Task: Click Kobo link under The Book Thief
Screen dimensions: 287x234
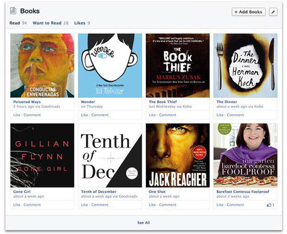Action: point(187,106)
